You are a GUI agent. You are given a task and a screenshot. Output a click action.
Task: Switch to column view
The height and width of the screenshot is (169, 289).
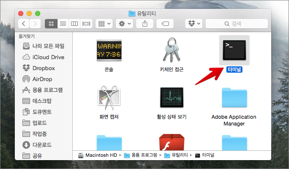point(74,24)
